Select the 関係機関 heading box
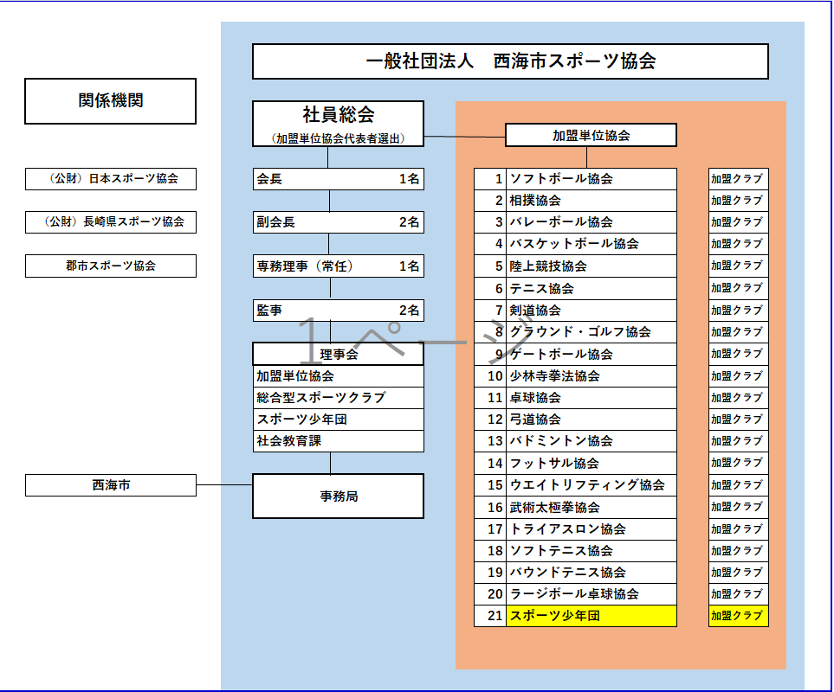This screenshot has width=834, height=692. click(110, 101)
